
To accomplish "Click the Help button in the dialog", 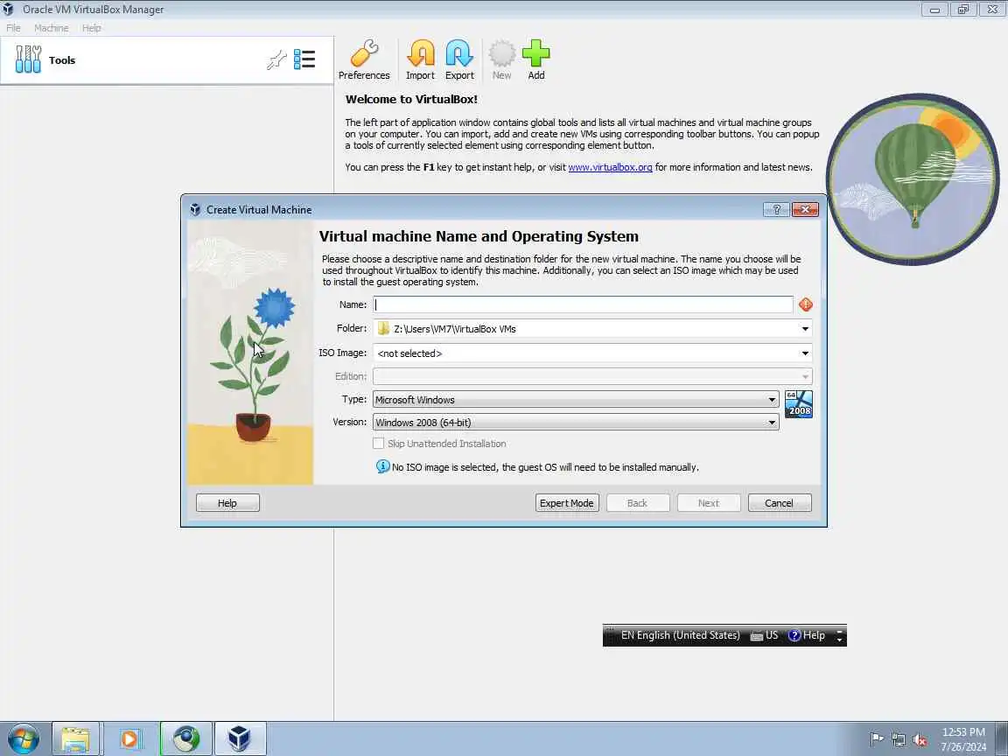I will [227, 503].
